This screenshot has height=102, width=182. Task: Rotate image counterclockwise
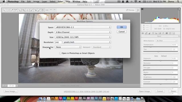click(x=51, y=10)
